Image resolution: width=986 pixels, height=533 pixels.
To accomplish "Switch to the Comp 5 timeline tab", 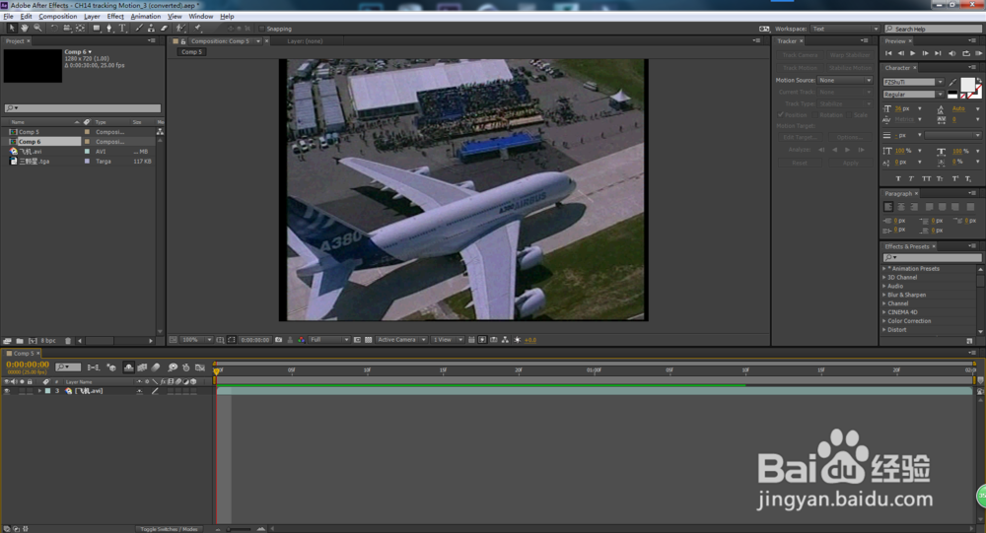I will [x=24, y=354].
